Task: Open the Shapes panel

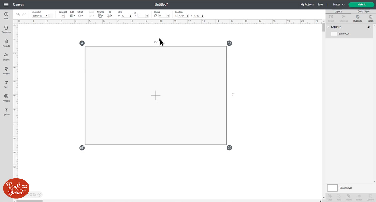Action: pos(6,56)
